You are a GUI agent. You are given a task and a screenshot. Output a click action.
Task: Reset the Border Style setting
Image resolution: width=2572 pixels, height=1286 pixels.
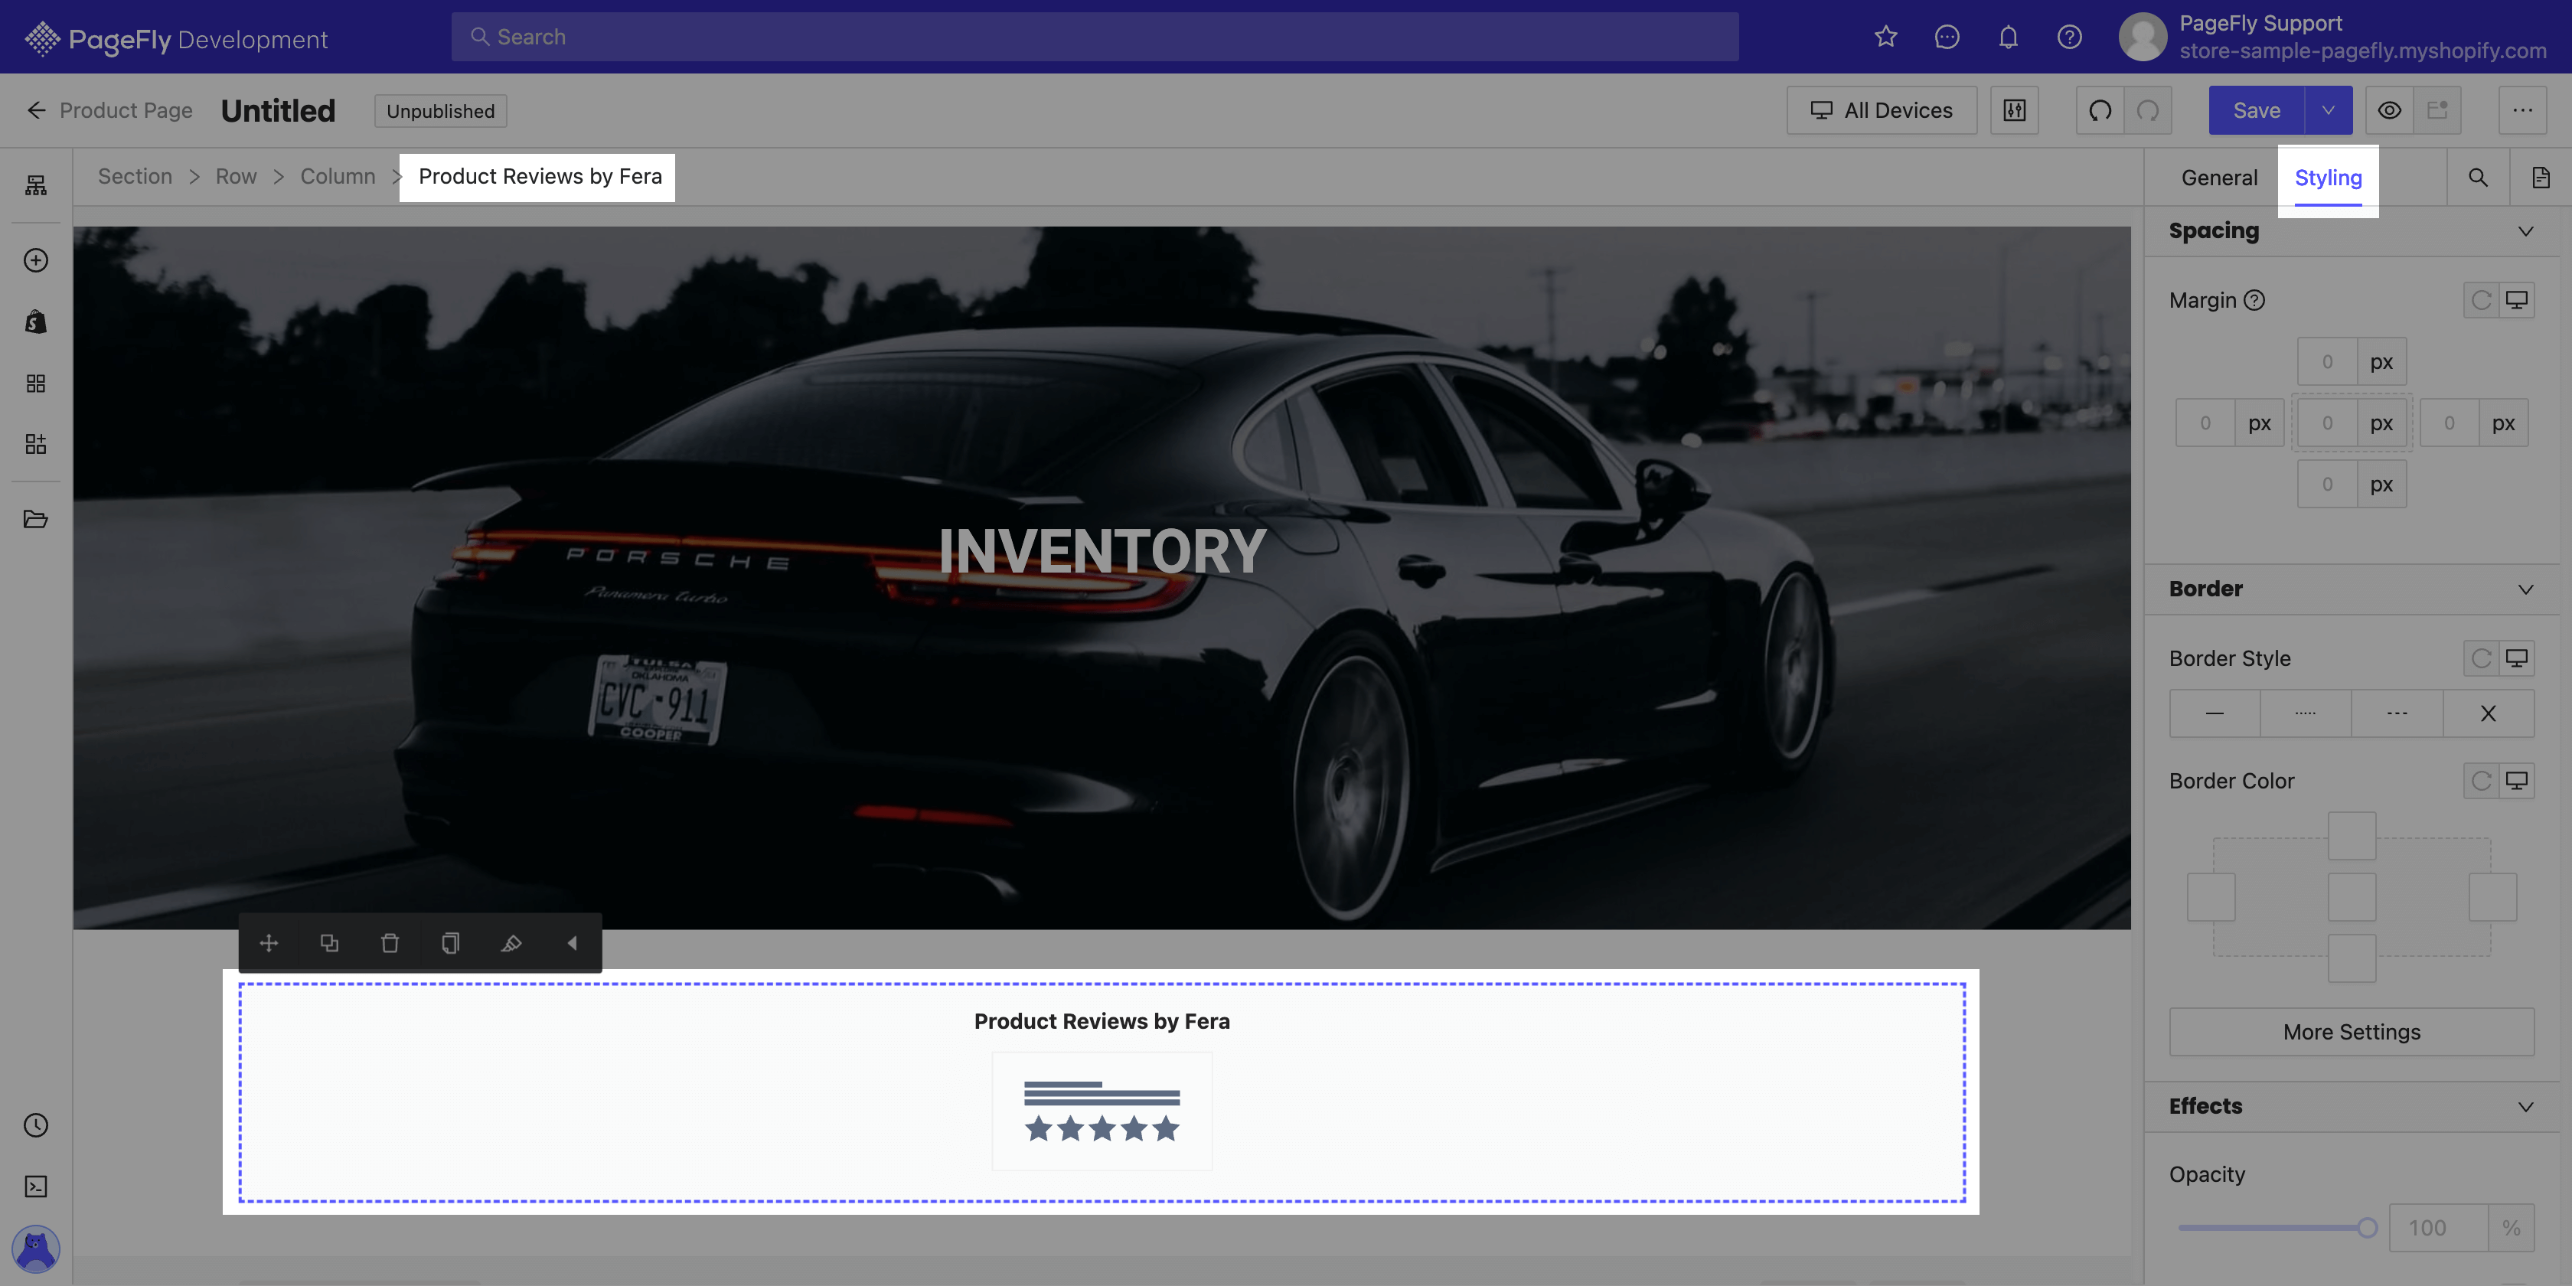point(2481,658)
